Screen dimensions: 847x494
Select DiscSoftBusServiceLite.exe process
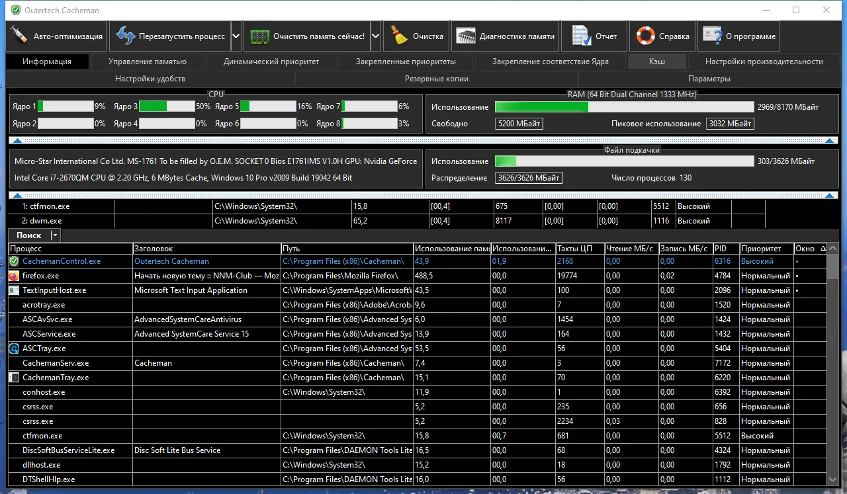click(418, 450)
